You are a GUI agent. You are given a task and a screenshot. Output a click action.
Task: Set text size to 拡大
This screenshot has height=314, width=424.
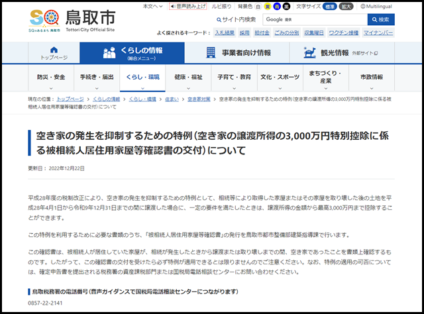(346, 7)
